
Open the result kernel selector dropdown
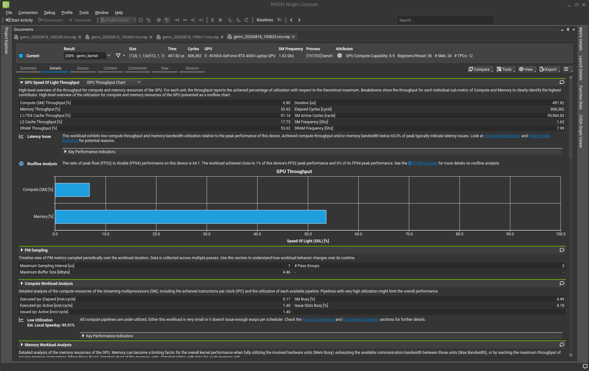point(88,56)
